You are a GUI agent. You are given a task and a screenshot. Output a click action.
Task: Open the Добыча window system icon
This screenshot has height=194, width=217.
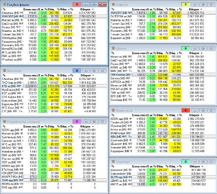pos(113,48)
